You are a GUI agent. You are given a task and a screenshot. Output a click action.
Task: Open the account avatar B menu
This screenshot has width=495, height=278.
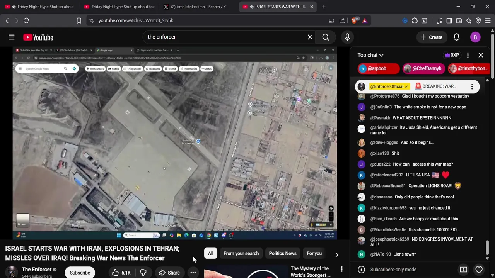tap(475, 37)
